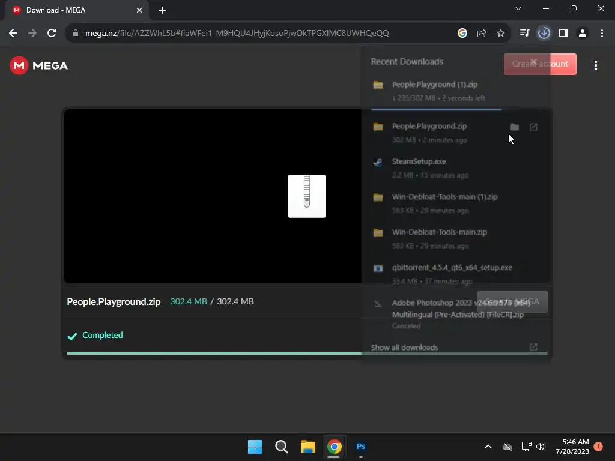Click the Download - MEGA tab

click(77, 10)
